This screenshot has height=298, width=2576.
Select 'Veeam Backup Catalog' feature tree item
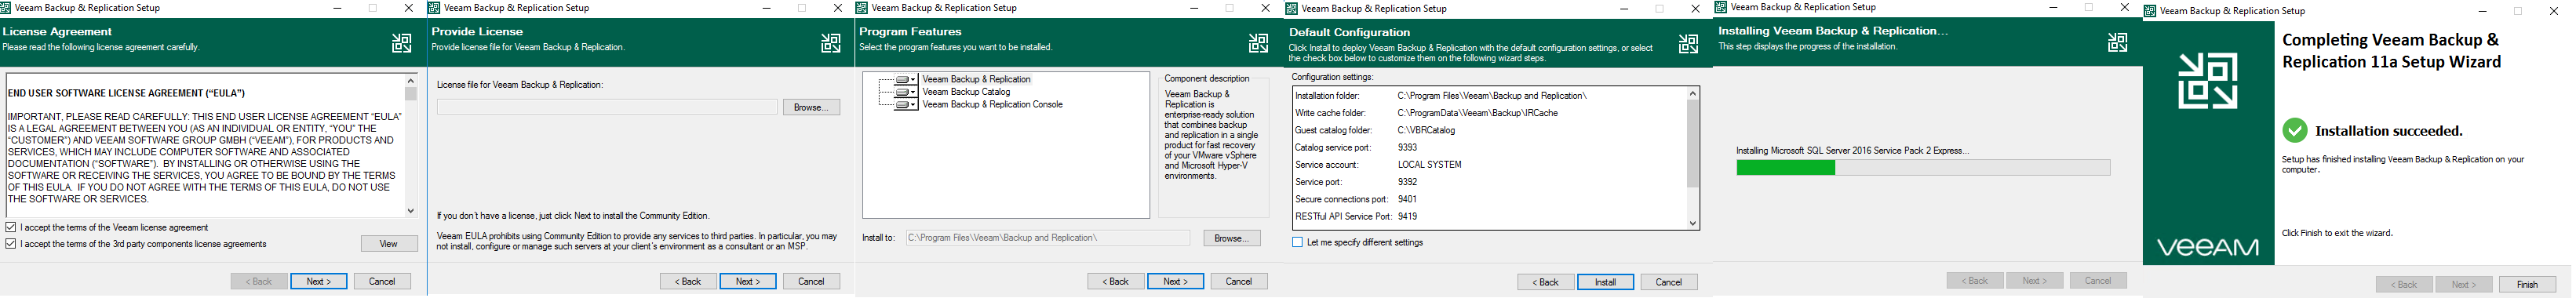(966, 92)
